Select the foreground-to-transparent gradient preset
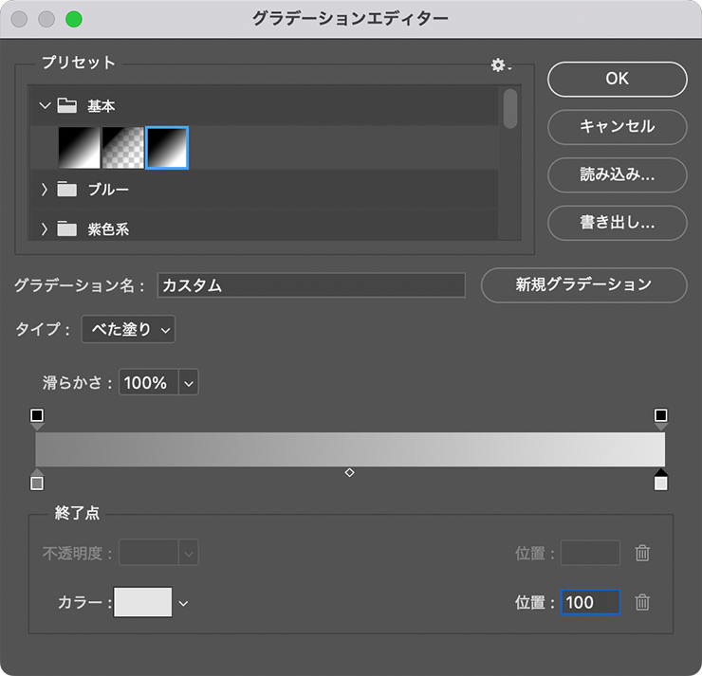 click(x=122, y=148)
